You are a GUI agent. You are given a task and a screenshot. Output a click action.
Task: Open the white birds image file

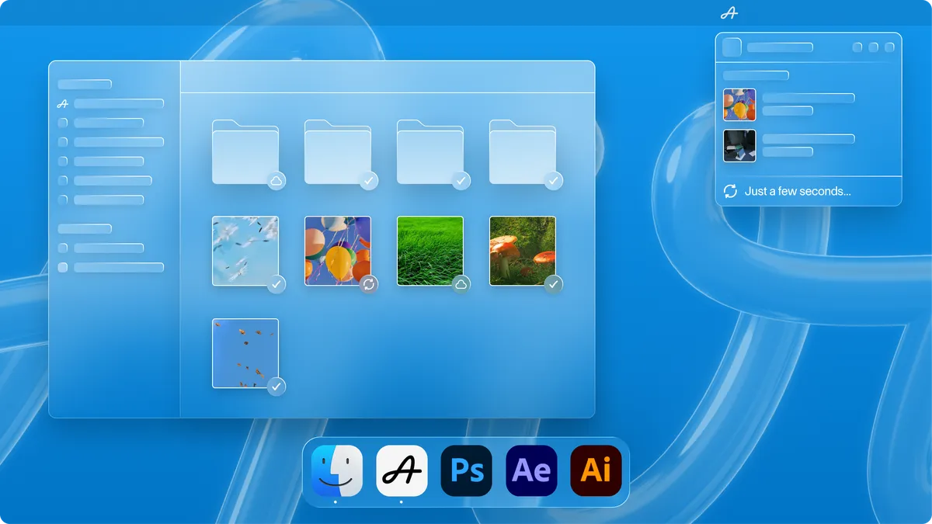[245, 251]
